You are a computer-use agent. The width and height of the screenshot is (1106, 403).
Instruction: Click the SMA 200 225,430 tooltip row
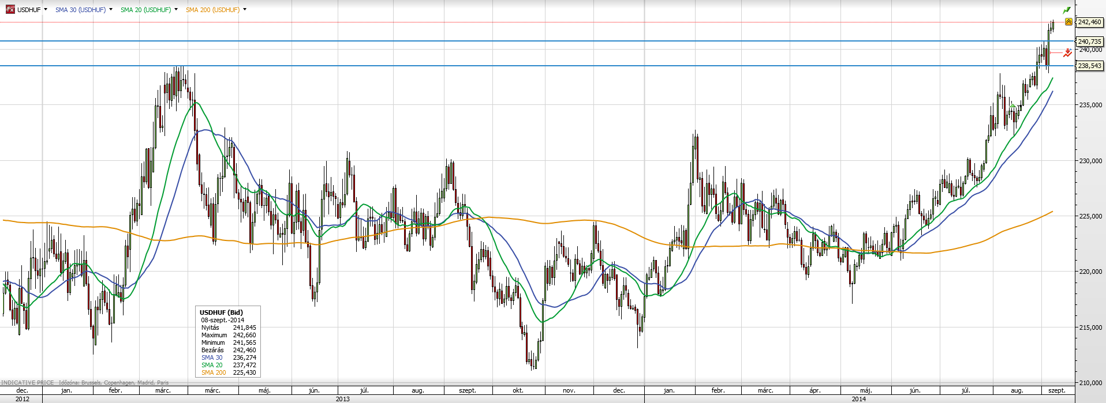(229, 372)
